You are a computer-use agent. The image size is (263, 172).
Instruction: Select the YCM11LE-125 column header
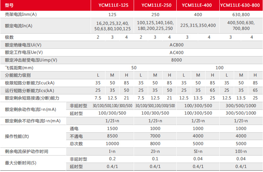coord(114,5)
